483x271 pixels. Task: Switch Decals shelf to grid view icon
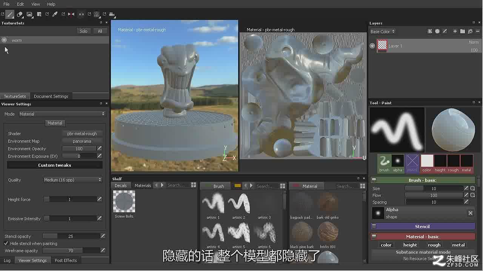pyautogui.click(x=194, y=185)
